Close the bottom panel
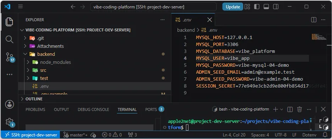The image size is (332, 139). point(323,109)
